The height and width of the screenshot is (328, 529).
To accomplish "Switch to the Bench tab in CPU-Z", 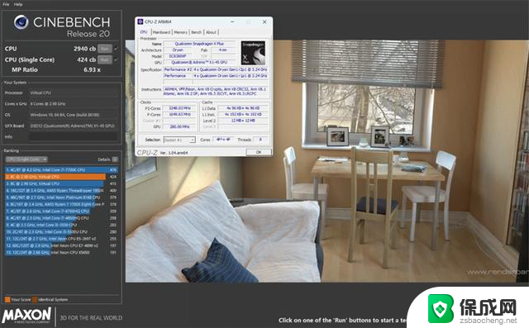I will pyautogui.click(x=197, y=32).
